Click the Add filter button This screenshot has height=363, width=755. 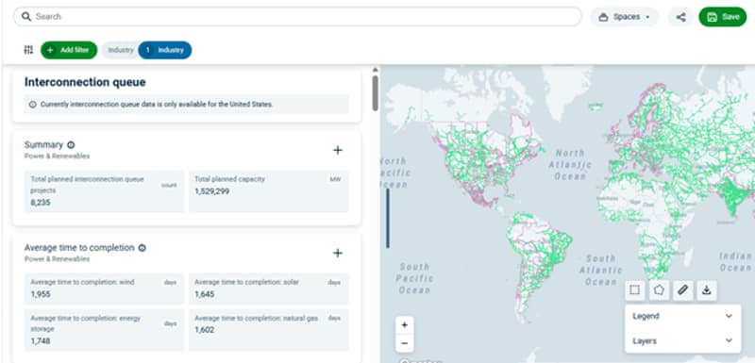[x=69, y=50]
